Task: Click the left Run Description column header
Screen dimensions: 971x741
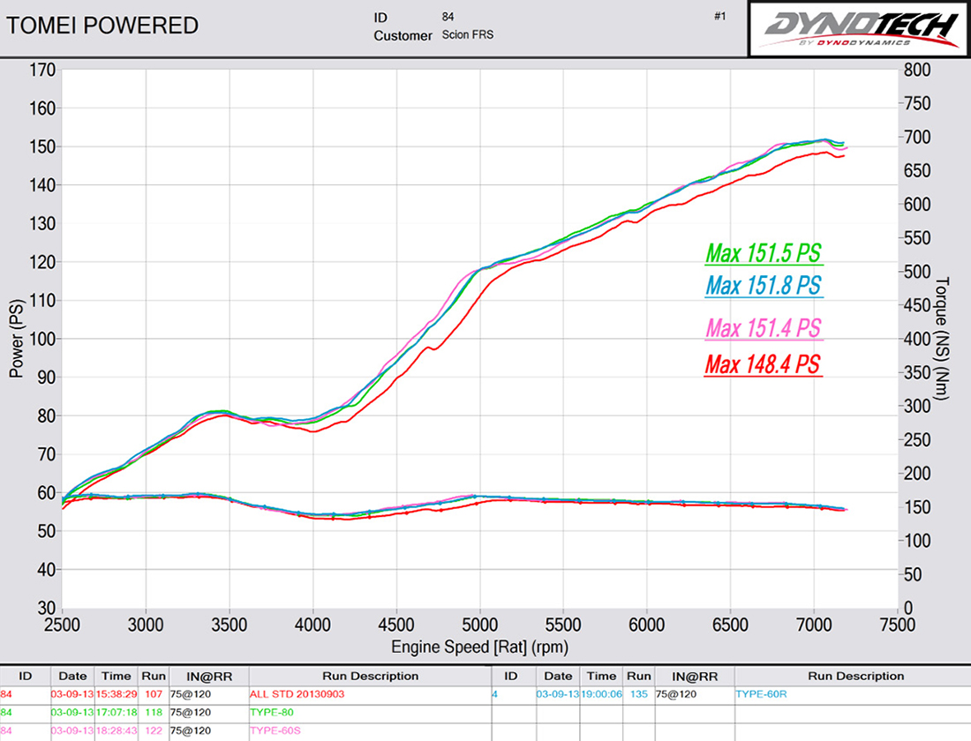Action: pos(369,677)
